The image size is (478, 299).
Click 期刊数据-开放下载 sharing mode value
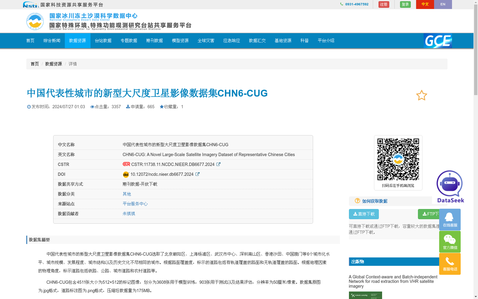140,184
